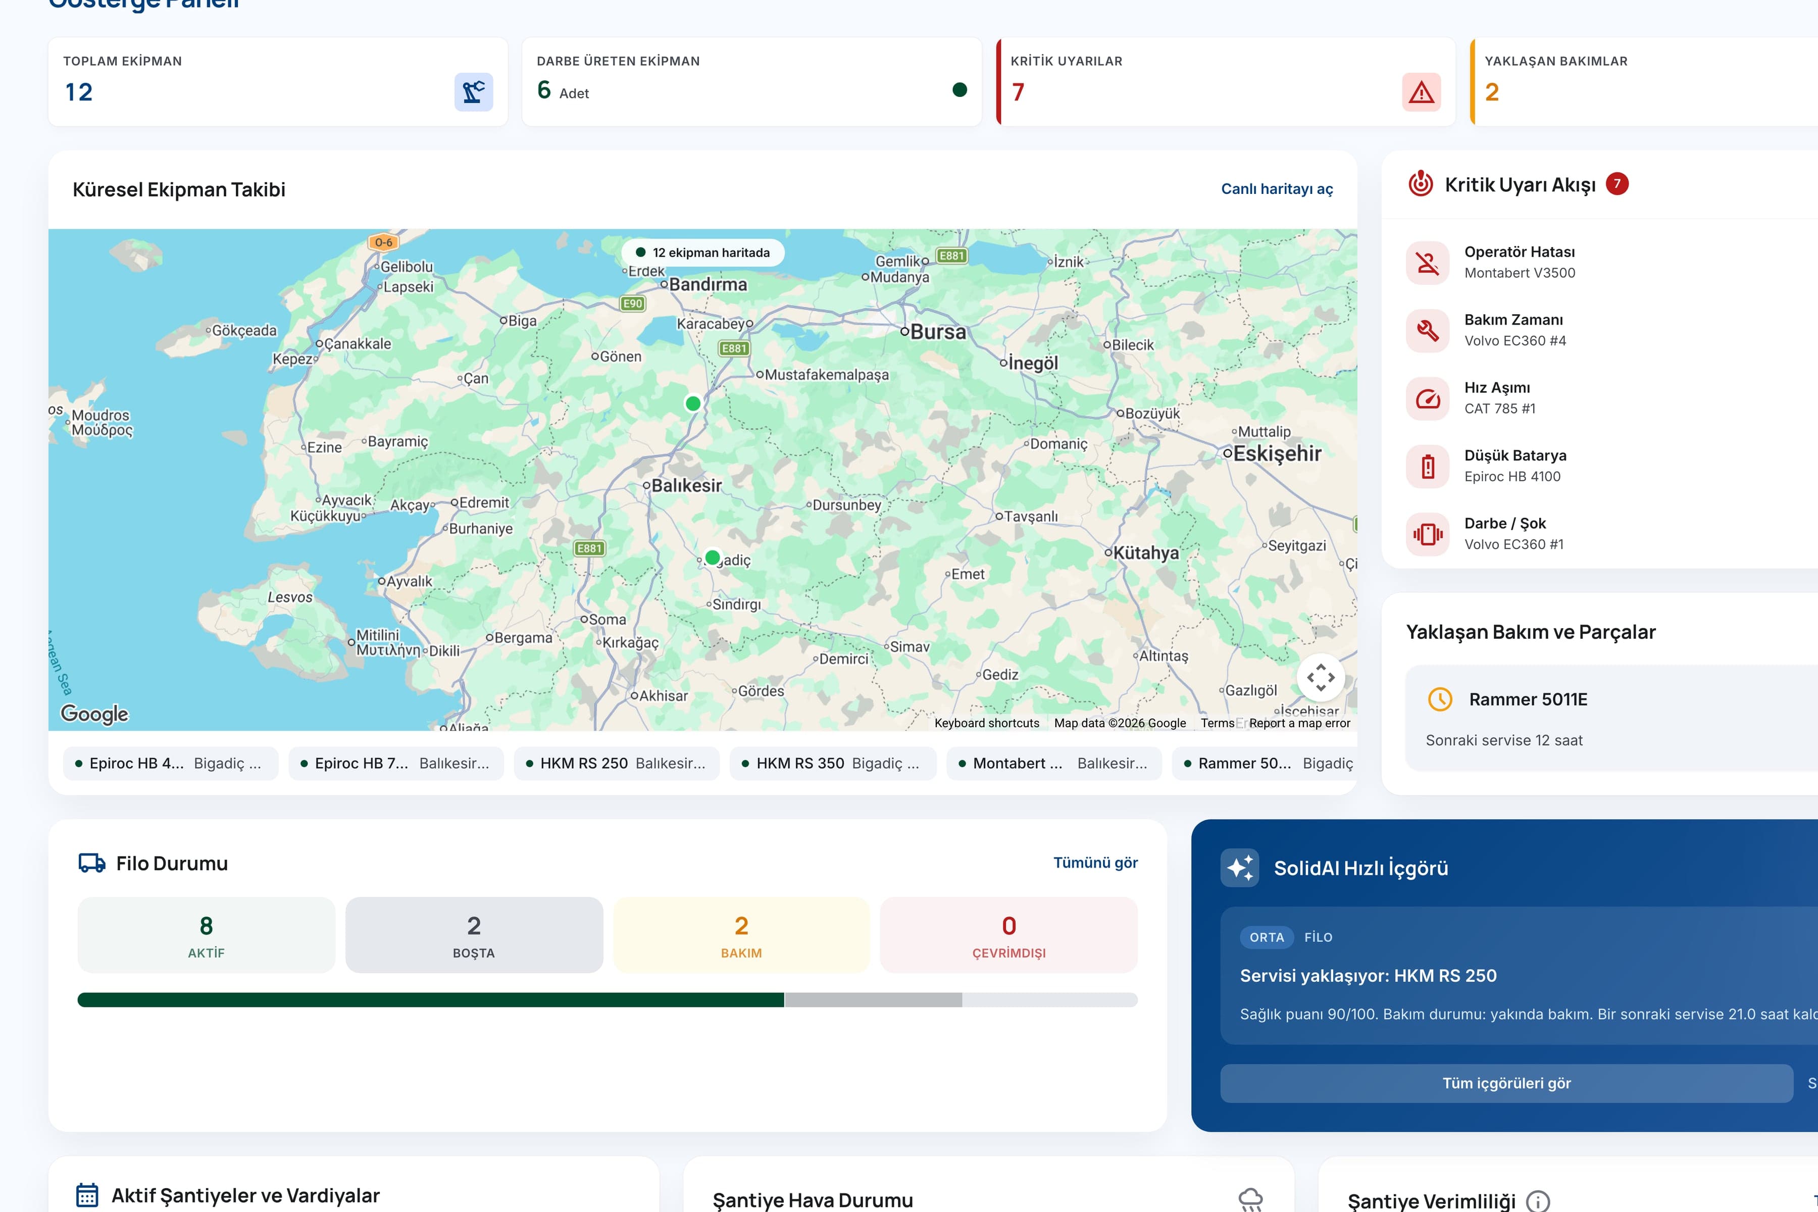The height and width of the screenshot is (1212, 1818).
Task: Click Report a map error link
Action: tap(1300, 724)
